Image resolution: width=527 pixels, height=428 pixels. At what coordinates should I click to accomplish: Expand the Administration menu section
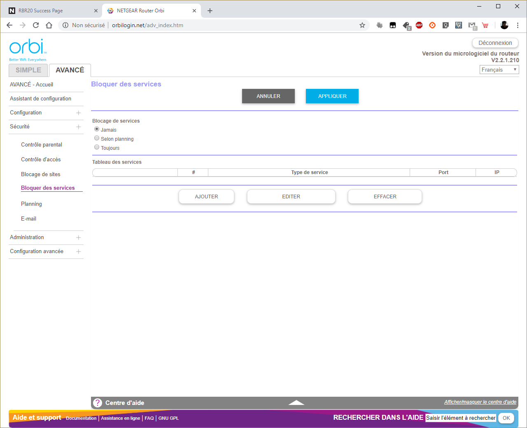[x=79, y=237]
